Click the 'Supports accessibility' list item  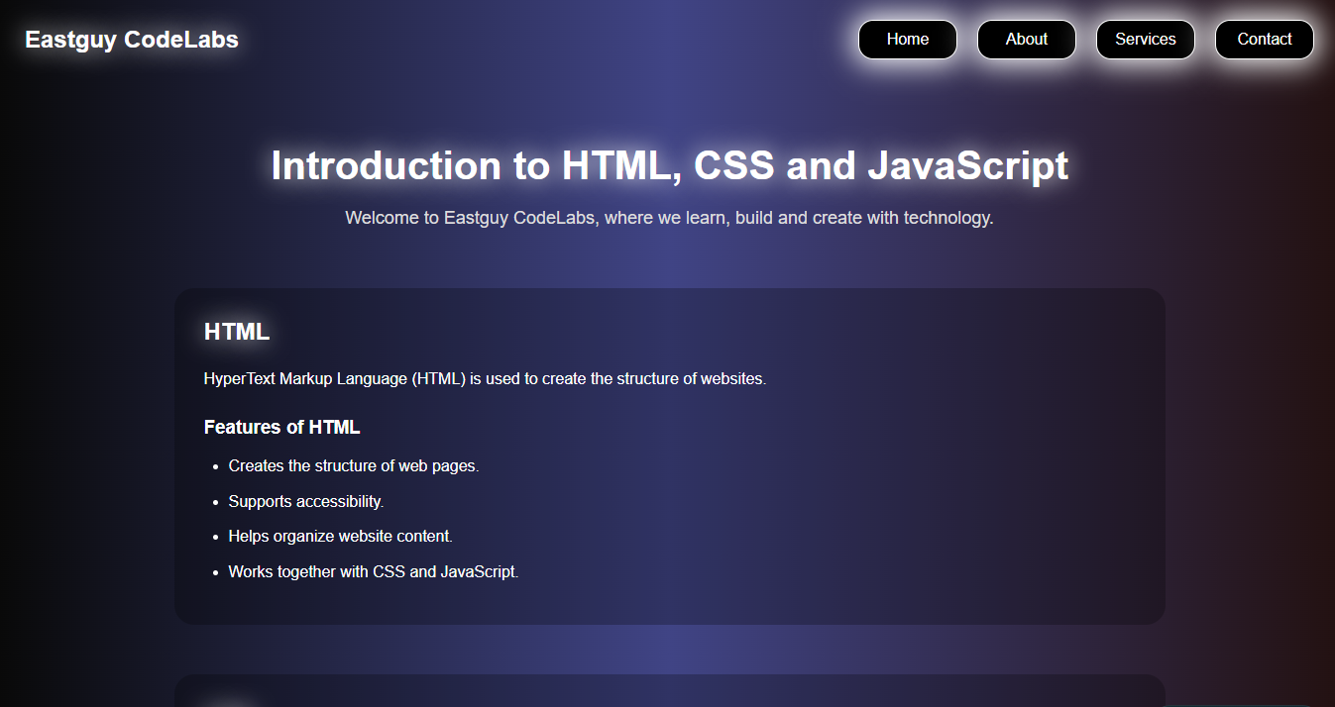tap(306, 502)
